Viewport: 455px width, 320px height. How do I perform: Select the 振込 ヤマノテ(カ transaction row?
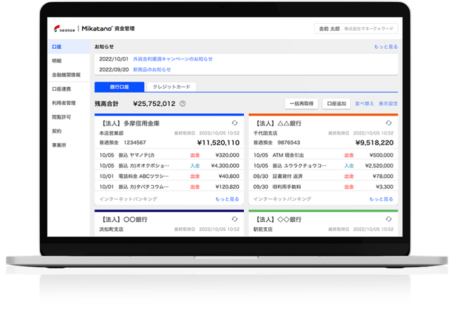click(169, 155)
